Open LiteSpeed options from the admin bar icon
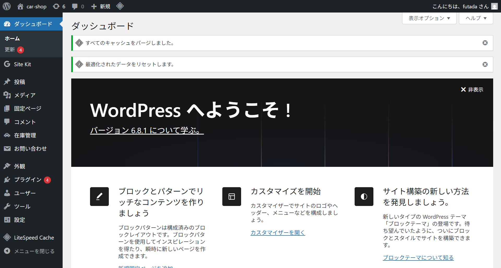The height and width of the screenshot is (268, 501). click(x=120, y=6)
